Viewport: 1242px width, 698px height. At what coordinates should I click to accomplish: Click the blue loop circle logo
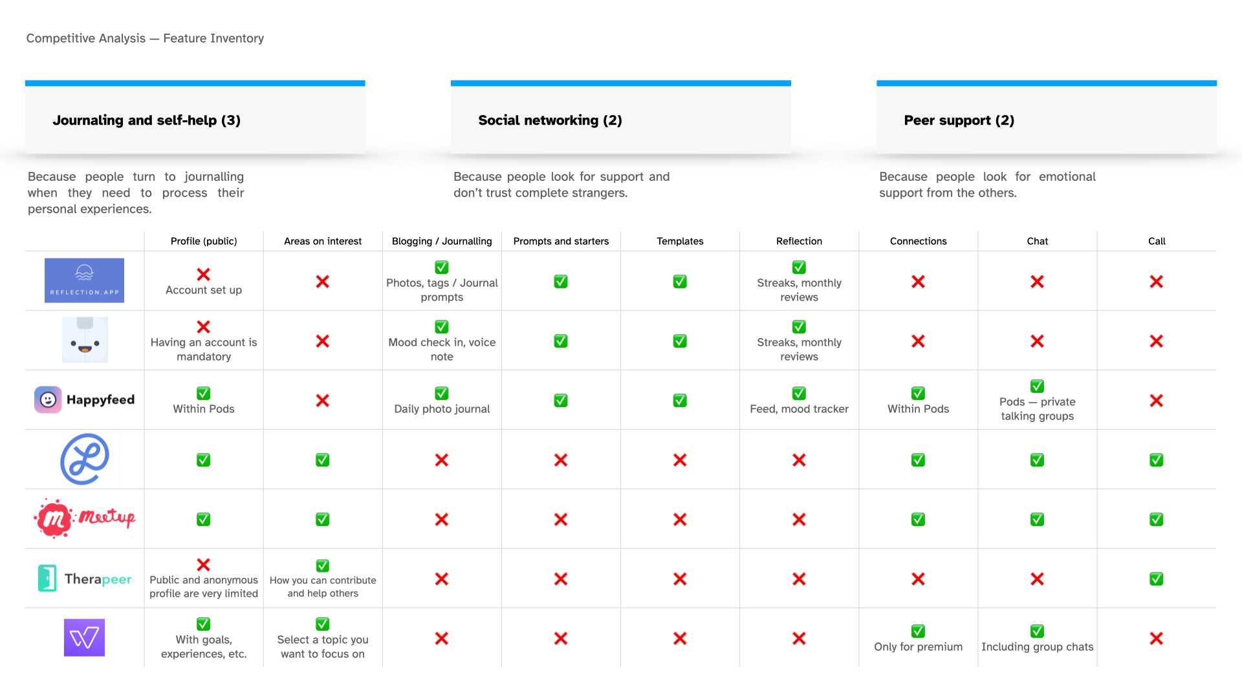(x=85, y=459)
